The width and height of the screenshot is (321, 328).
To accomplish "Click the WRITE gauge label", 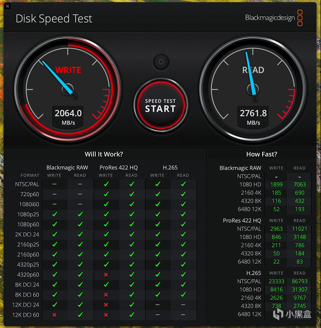I will [68, 70].
